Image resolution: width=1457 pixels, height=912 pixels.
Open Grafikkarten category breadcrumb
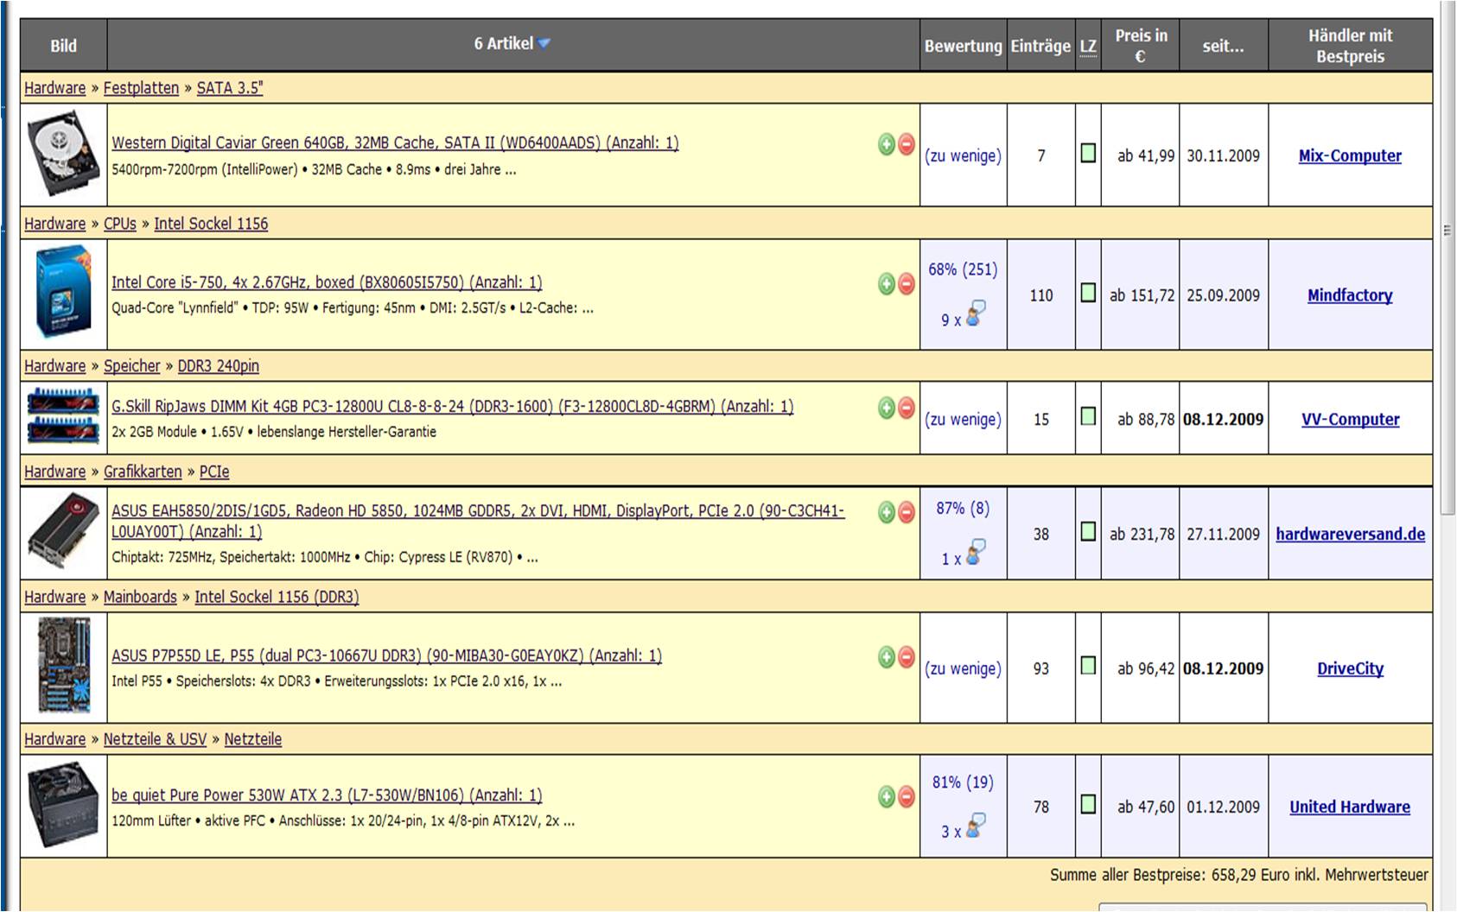coord(143,472)
